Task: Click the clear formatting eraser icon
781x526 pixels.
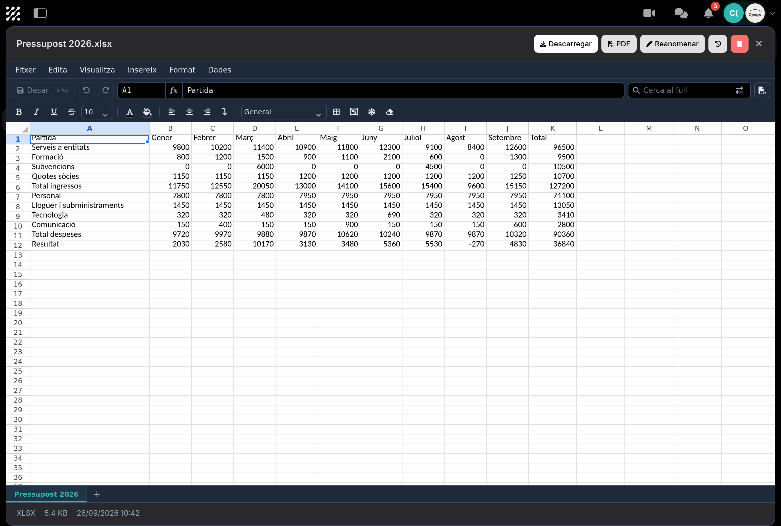Action: 389,112
